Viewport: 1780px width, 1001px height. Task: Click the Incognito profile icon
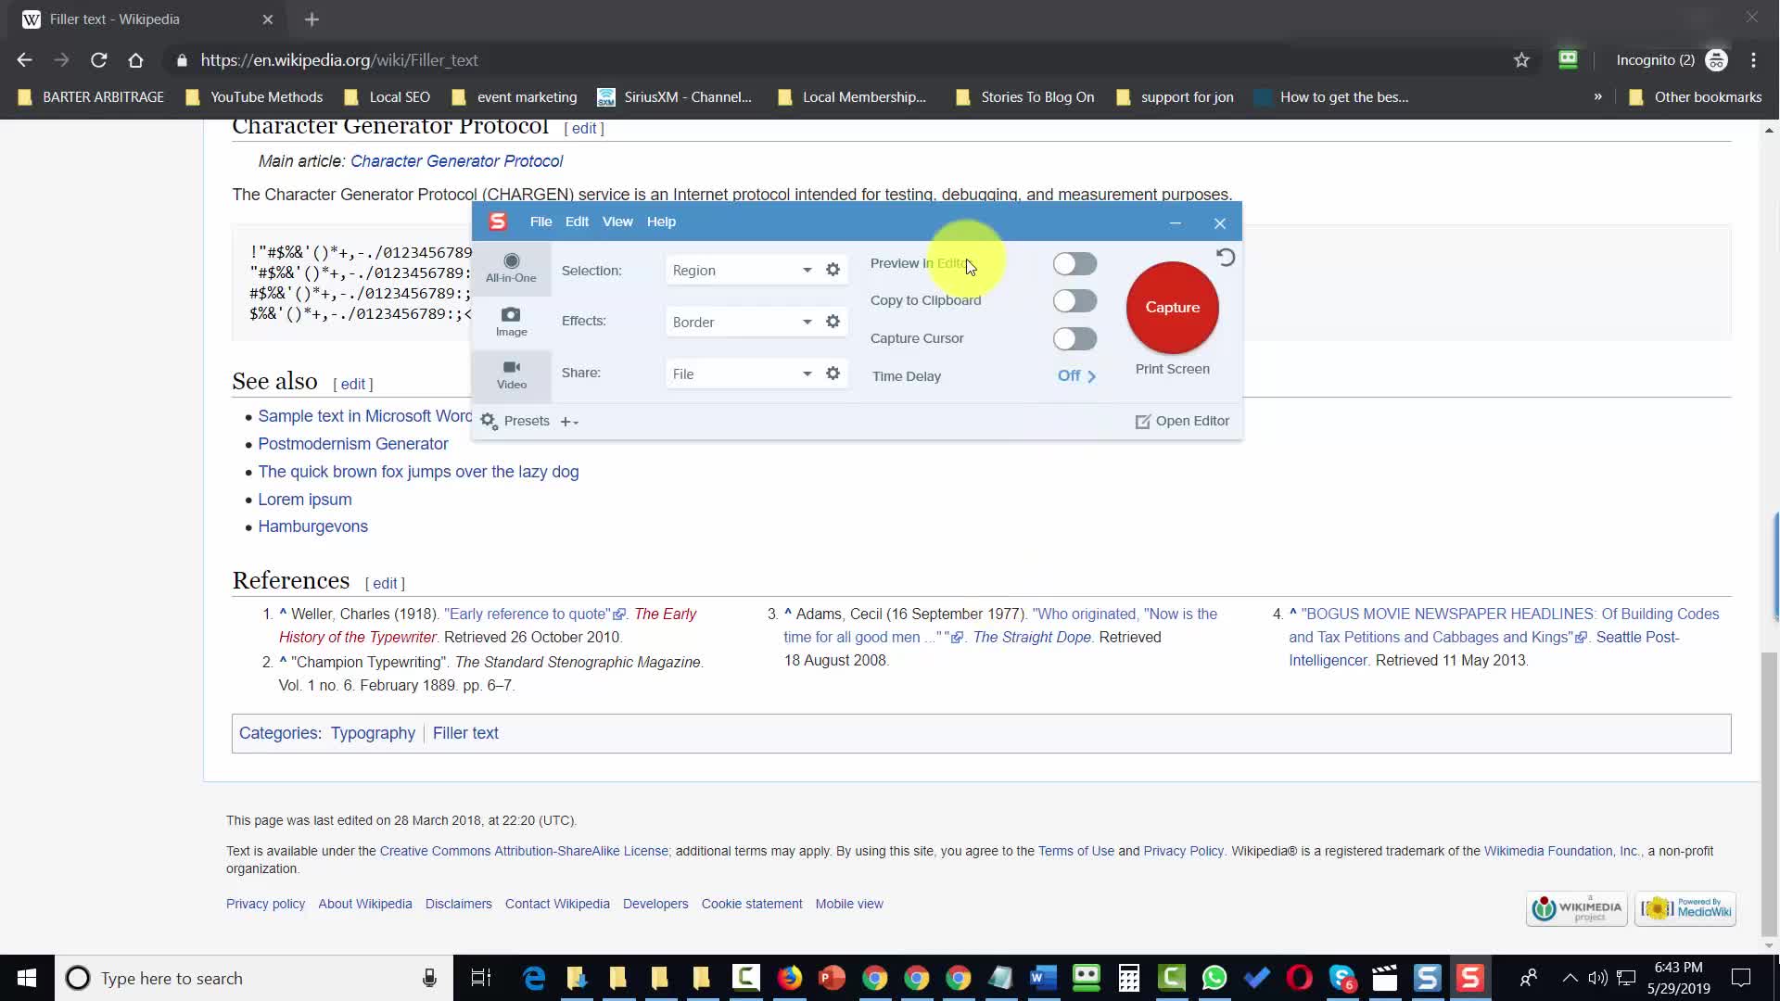(x=1717, y=60)
